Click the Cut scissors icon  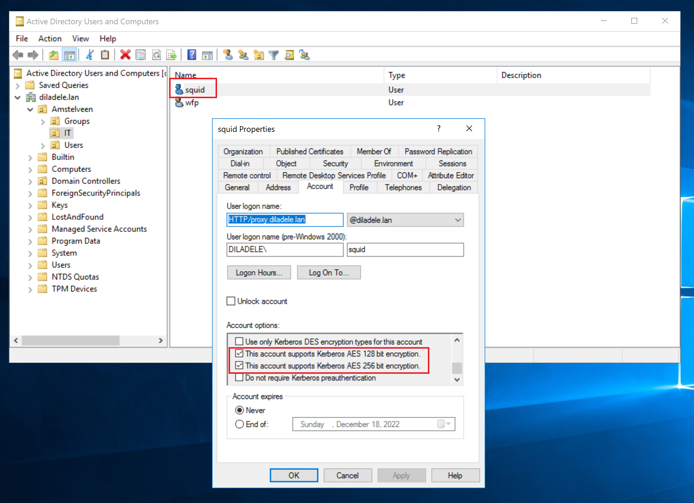tap(90, 55)
